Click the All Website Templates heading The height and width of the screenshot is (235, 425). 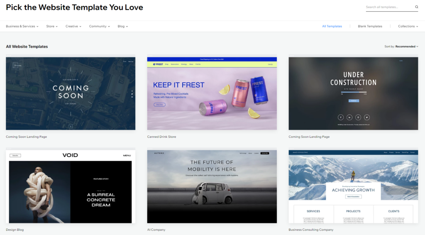click(27, 47)
